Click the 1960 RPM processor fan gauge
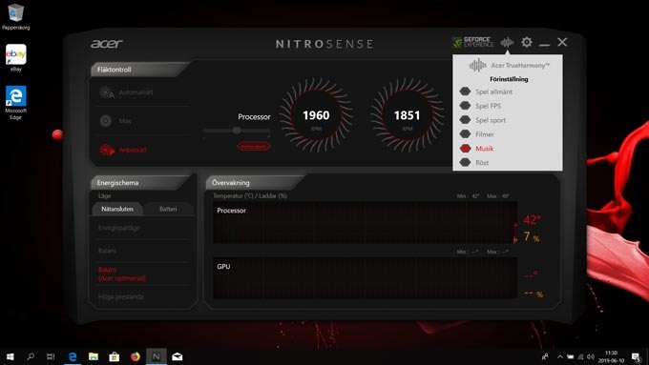This screenshot has height=365, width=649. coord(316,115)
